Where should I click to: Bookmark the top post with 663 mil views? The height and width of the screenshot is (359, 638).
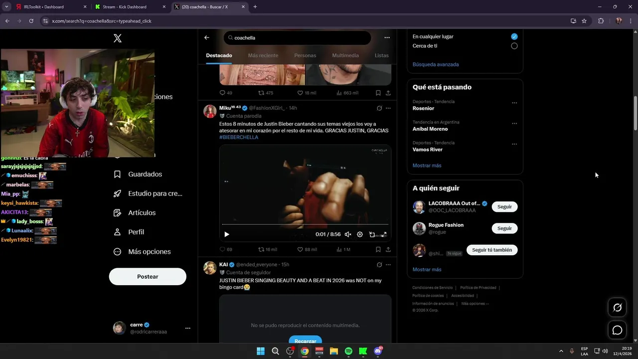point(378,93)
